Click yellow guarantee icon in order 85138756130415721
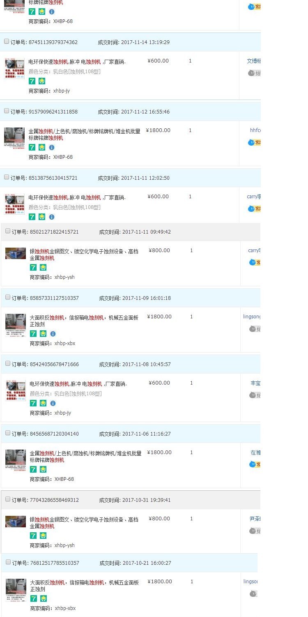This screenshot has width=308, height=617. point(42,217)
